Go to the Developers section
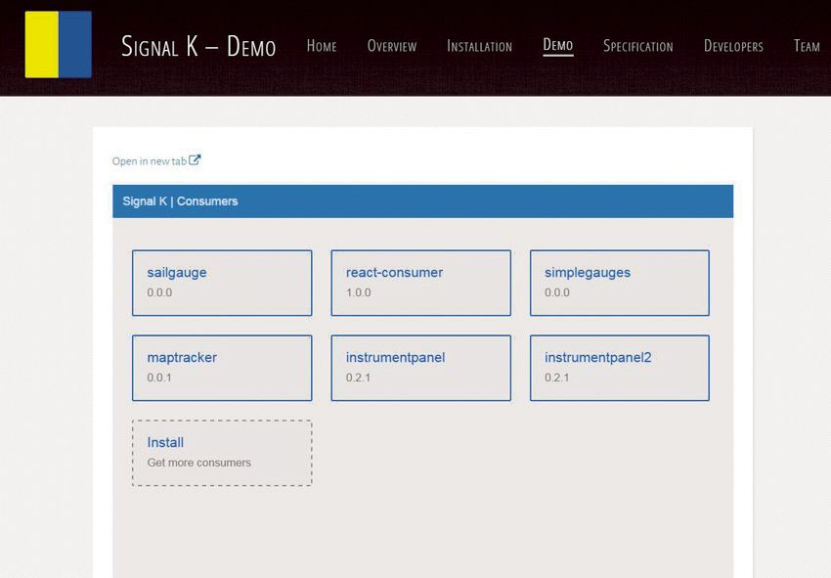This screenshot has height=578, width=831. (733, 46)
